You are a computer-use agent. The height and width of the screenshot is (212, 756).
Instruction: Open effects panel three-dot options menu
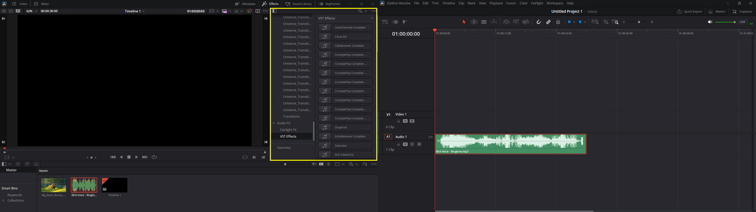(374, 11)
